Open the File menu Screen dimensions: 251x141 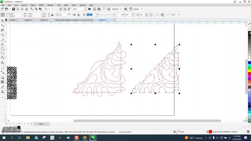click(3, 5)
